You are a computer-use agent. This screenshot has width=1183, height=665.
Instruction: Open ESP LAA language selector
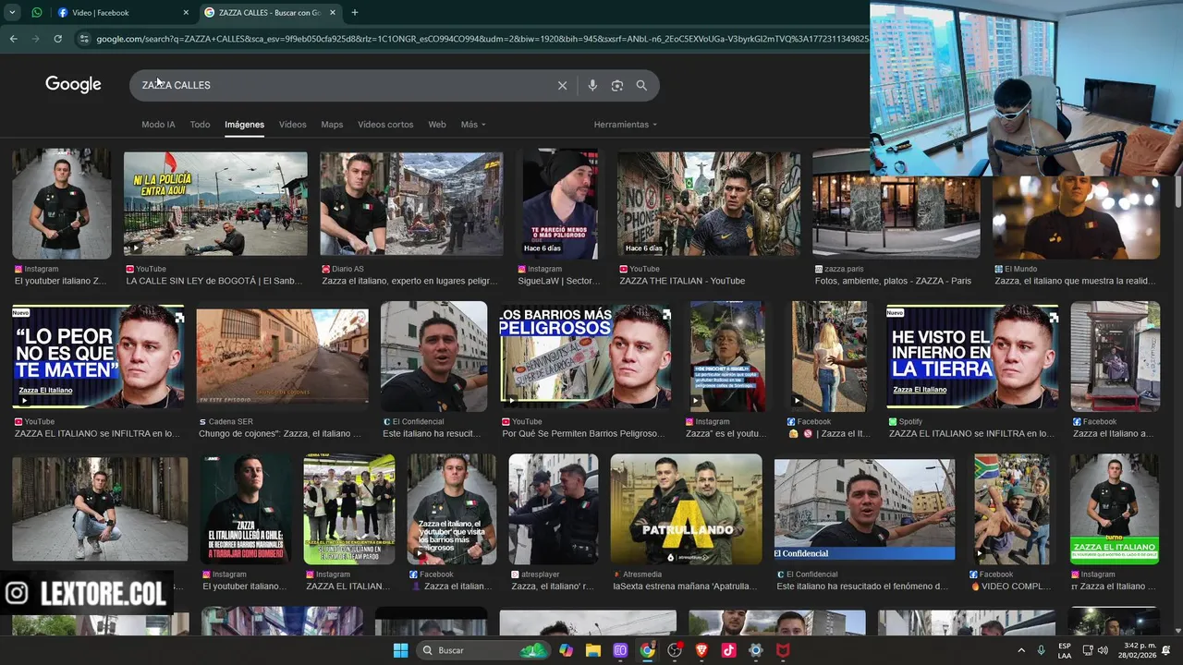[1065, 650]
